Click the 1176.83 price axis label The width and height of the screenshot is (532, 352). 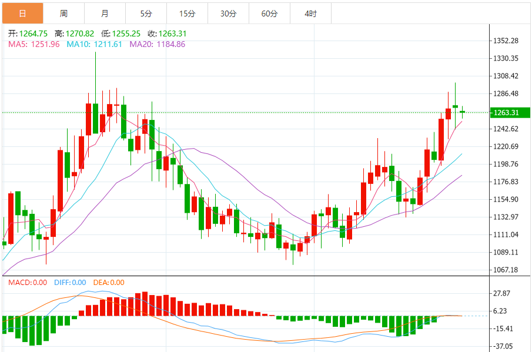coord(506,182)
